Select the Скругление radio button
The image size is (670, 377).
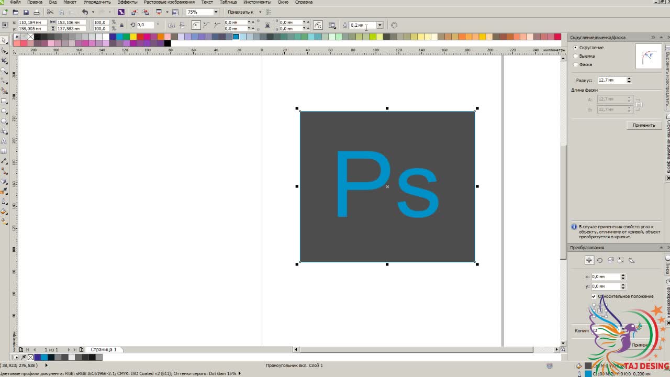pos(575,48)
